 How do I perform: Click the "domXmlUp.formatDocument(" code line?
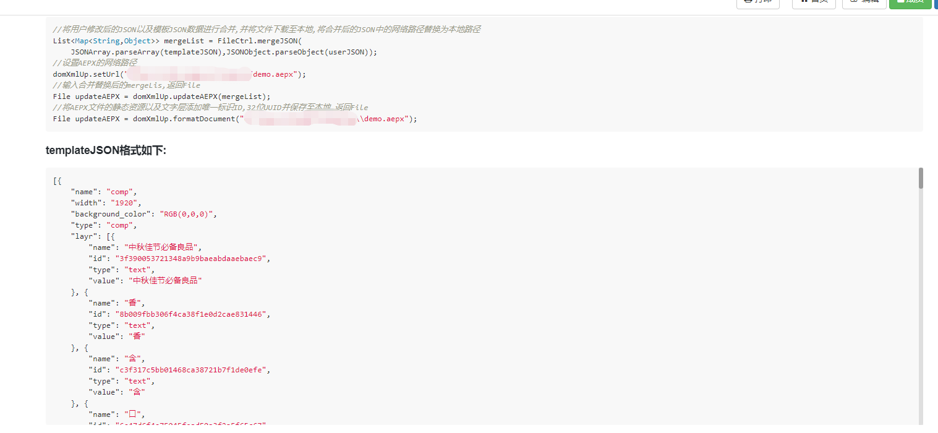pyautogui.click(x=235, y=119)
